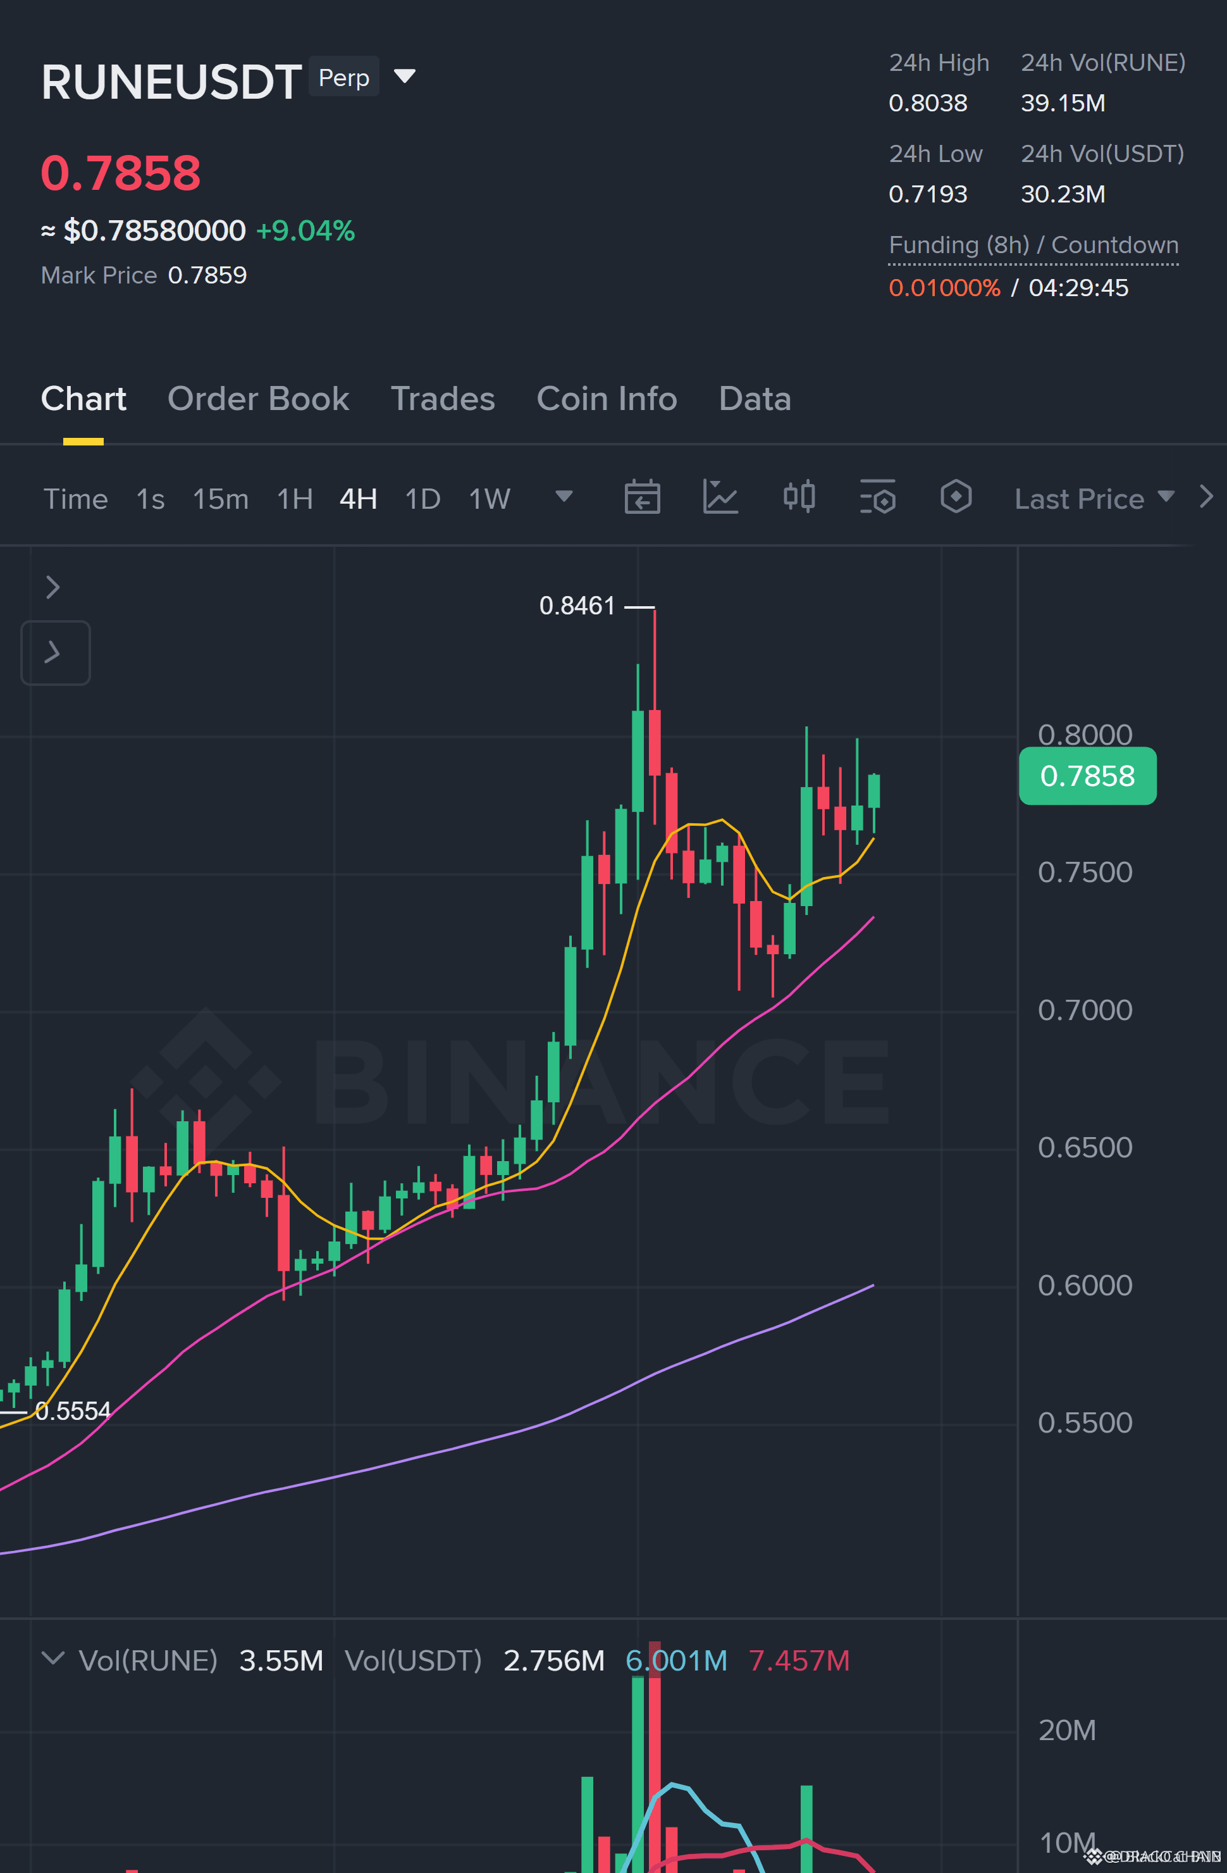Image resolution: width=1227 pixels, height=1873 pixels.
Task: Select the 1D timeframe
Action: point(422,499)
